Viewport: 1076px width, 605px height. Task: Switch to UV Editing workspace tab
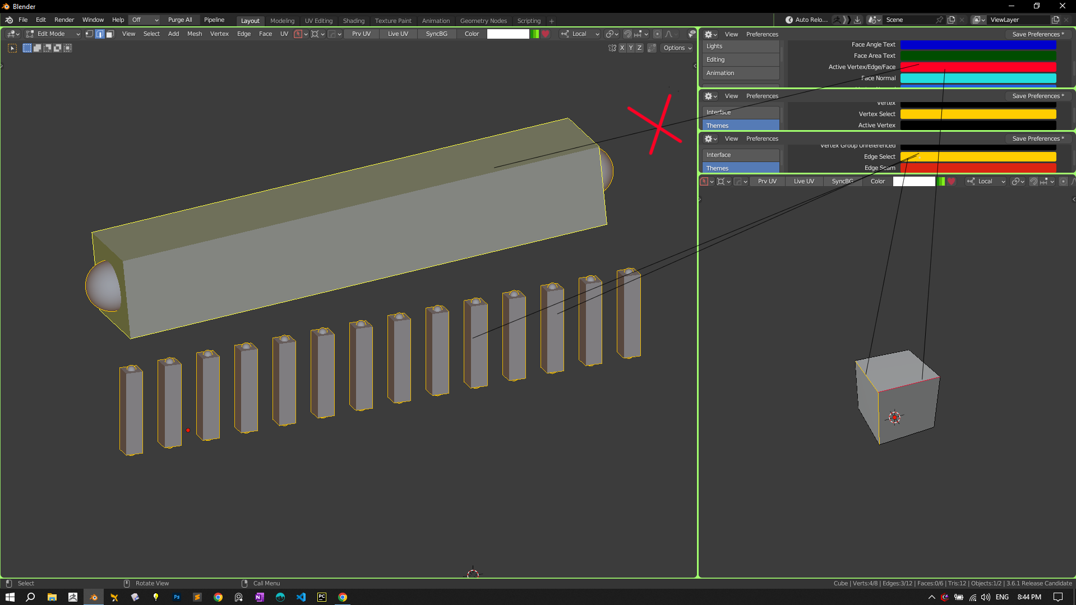click(x=318, y=21)
